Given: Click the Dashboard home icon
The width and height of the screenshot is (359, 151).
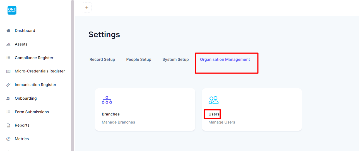Looking at the screenshot, I should pos(8,31).
